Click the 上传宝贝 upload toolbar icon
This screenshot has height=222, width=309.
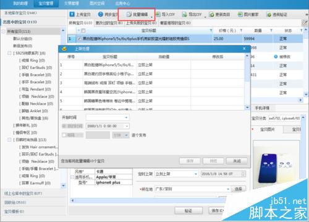click(72, 14)
